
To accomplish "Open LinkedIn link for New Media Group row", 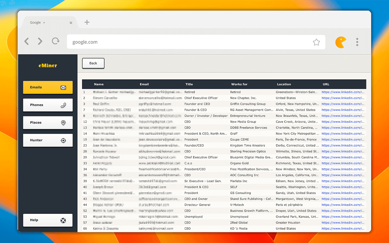I will click(343, 122).
